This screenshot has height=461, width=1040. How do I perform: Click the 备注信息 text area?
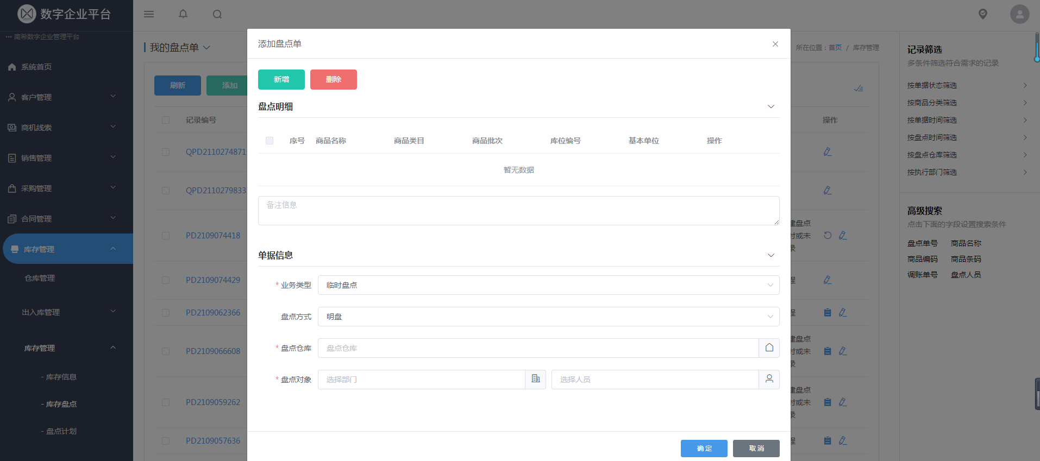tap(518, 211)
